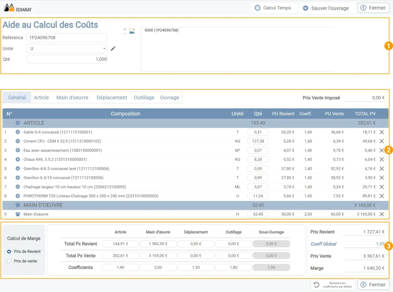The image size is (393, 292).
Task: Open gear settings for Sable 0/4 concassé
Action: click(18, 132)
